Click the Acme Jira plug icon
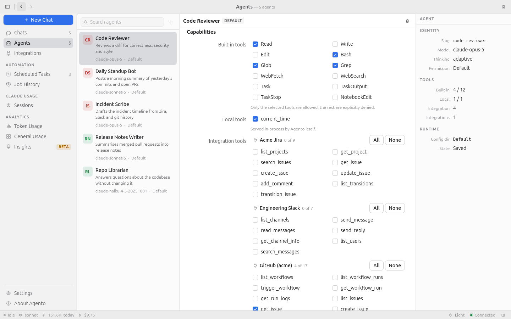511x319 pixels. 255,140
